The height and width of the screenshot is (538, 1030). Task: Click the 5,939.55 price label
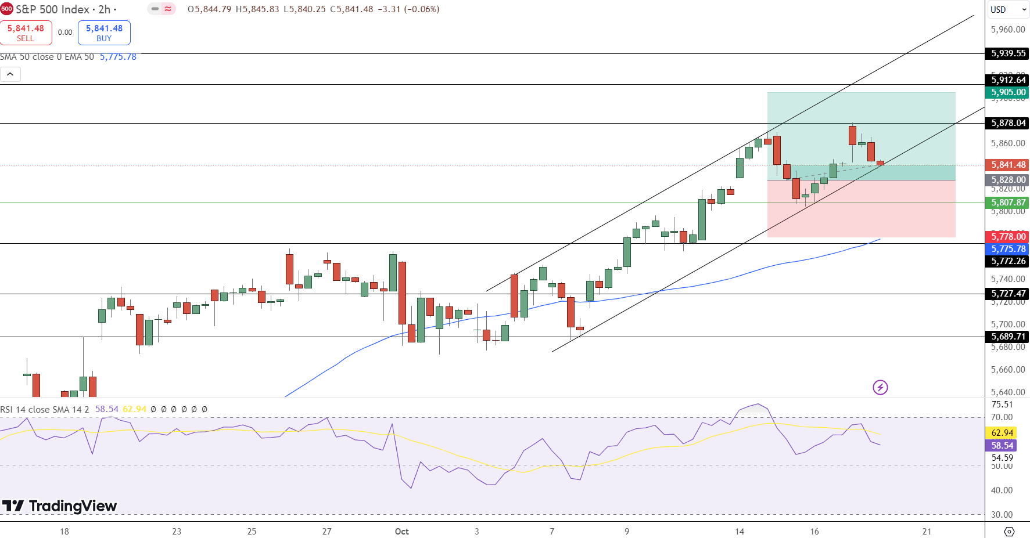pyautogui.click(x=1007, y=53)
